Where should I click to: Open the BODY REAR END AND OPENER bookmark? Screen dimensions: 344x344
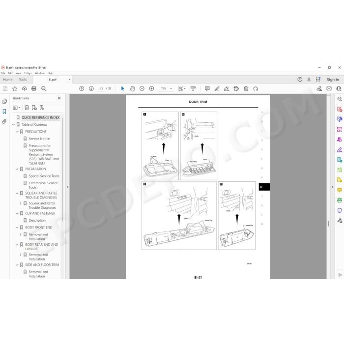point(42,247)
